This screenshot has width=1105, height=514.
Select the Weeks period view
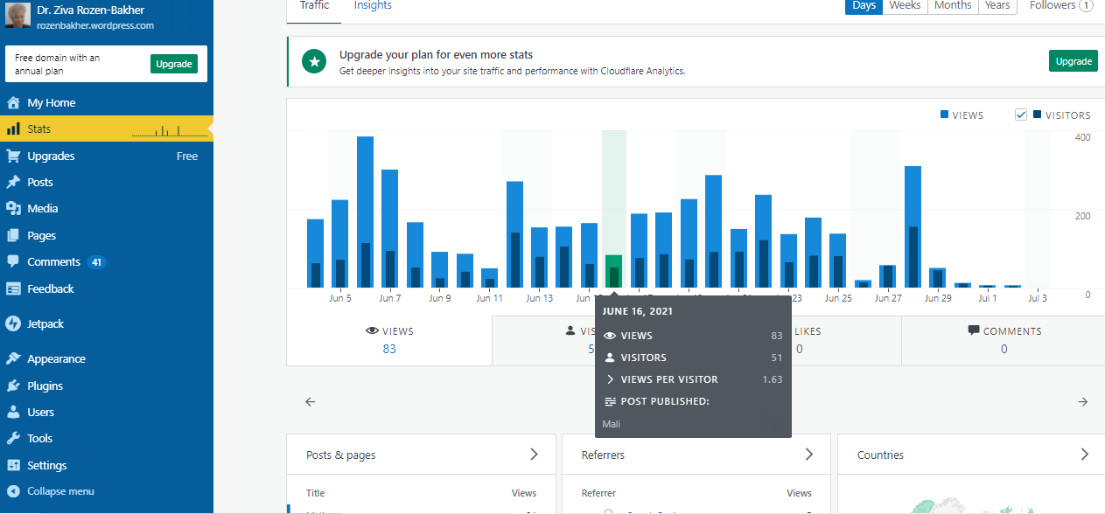tap(905, 6)
